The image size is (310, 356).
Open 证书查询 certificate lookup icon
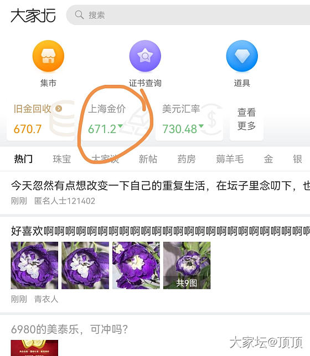[x=145, y=56]
